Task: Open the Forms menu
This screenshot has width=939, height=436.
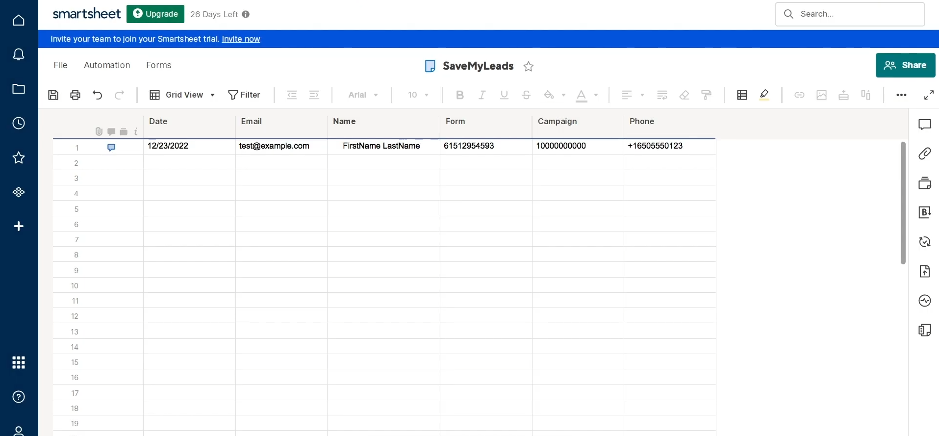Action: click(x=159, y=65)
